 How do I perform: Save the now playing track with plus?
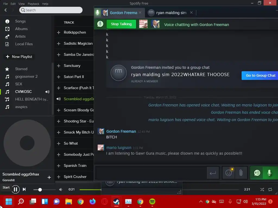[49, 177]
